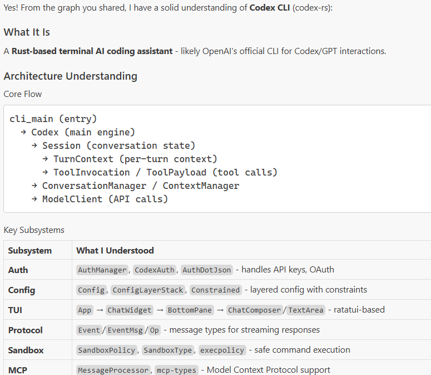Click the "mcp-types" code tag
The width and height of the screenshot is (431, 375).
click(x=176, y=371)
